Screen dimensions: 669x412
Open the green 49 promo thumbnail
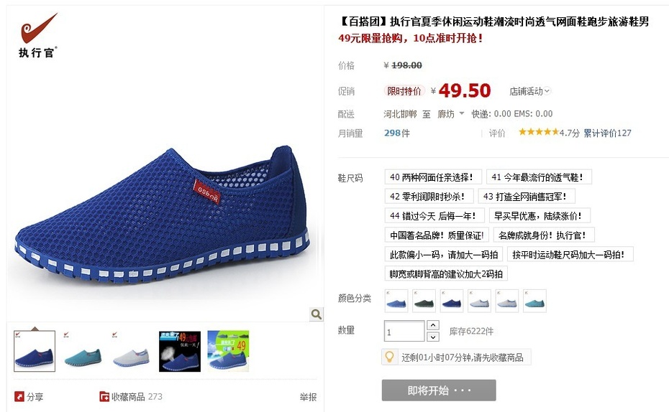tap(228, 351)
